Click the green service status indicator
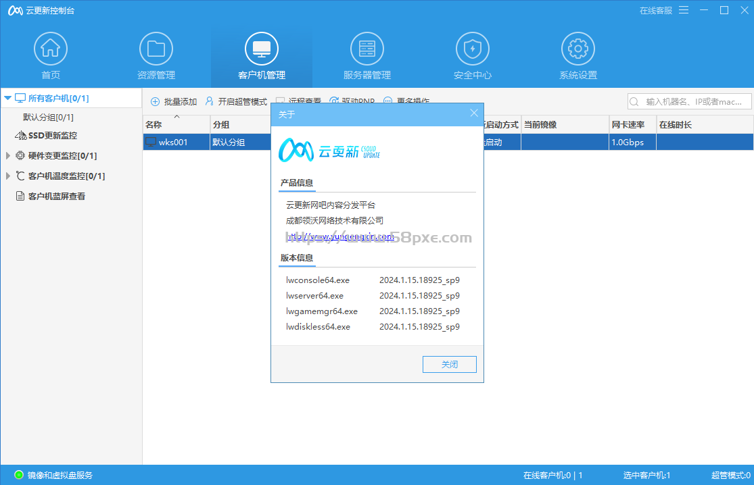Viewport: 754px width, 485px height. 19,475
